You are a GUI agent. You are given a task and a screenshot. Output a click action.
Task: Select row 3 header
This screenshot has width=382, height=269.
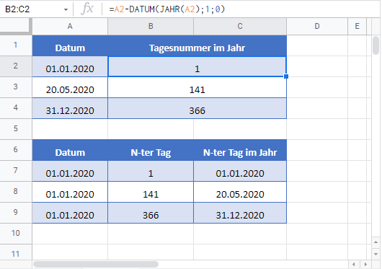click(16, 87)
